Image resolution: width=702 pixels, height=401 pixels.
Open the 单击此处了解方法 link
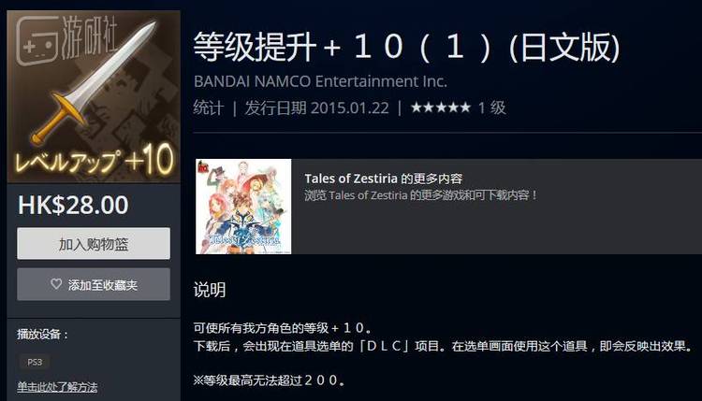pyautogui.click(x=57, y=387)
